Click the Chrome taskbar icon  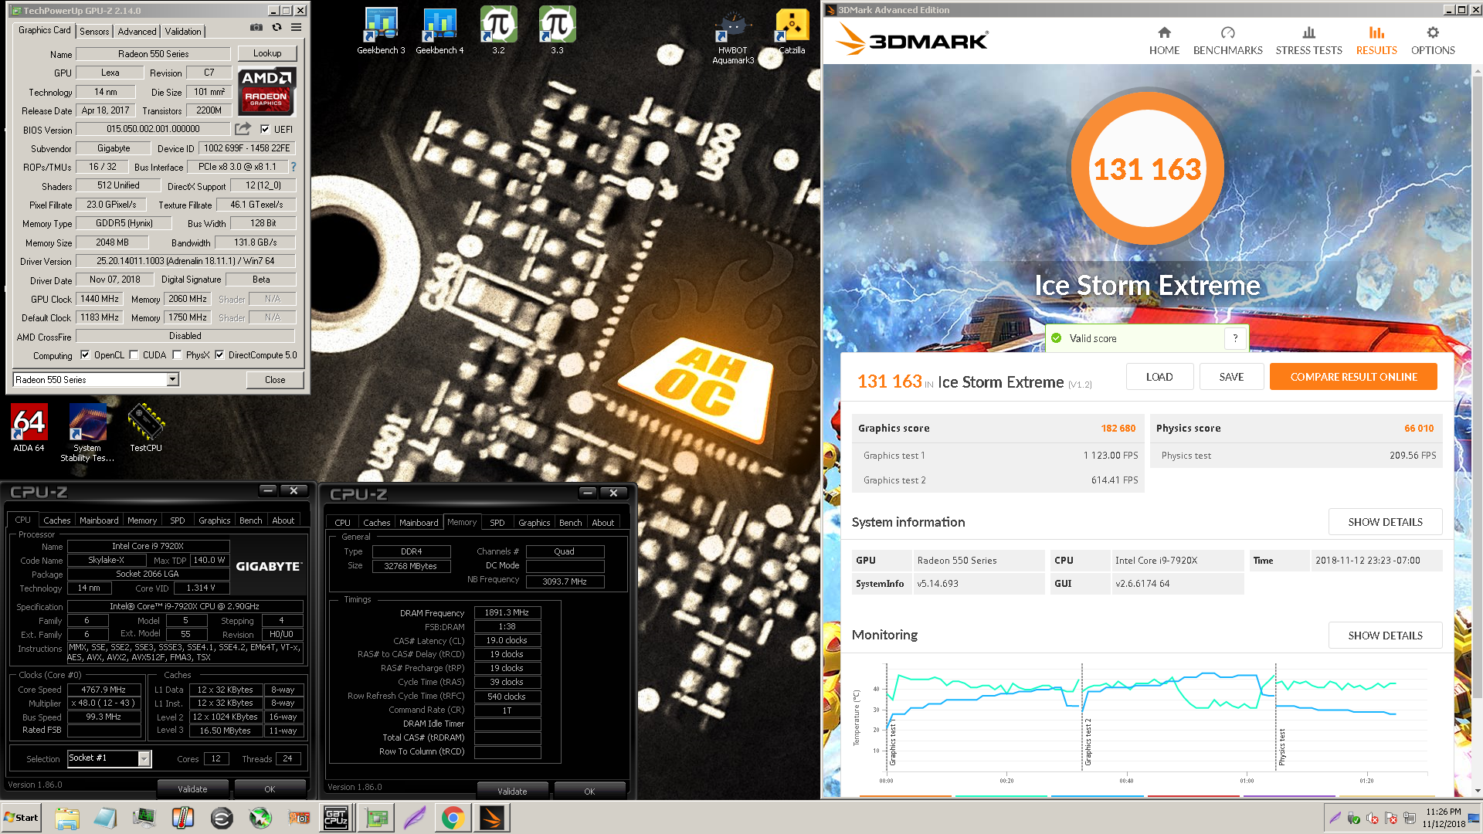453,818
